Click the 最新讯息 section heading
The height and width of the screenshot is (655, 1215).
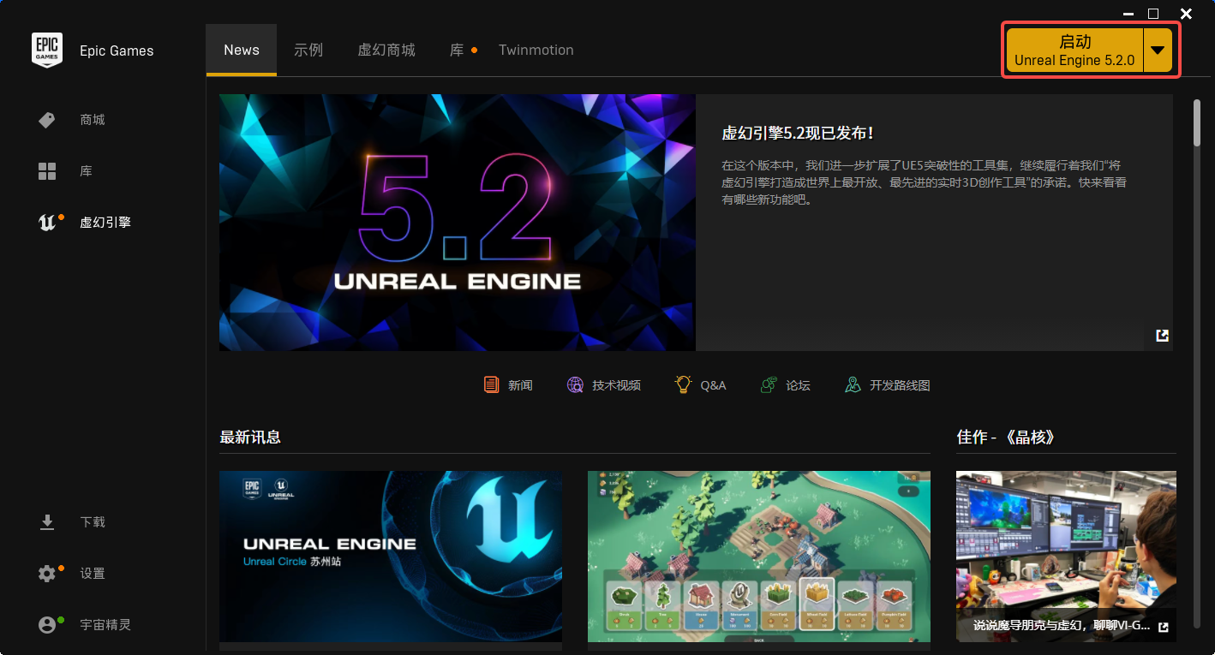point(250,437)
